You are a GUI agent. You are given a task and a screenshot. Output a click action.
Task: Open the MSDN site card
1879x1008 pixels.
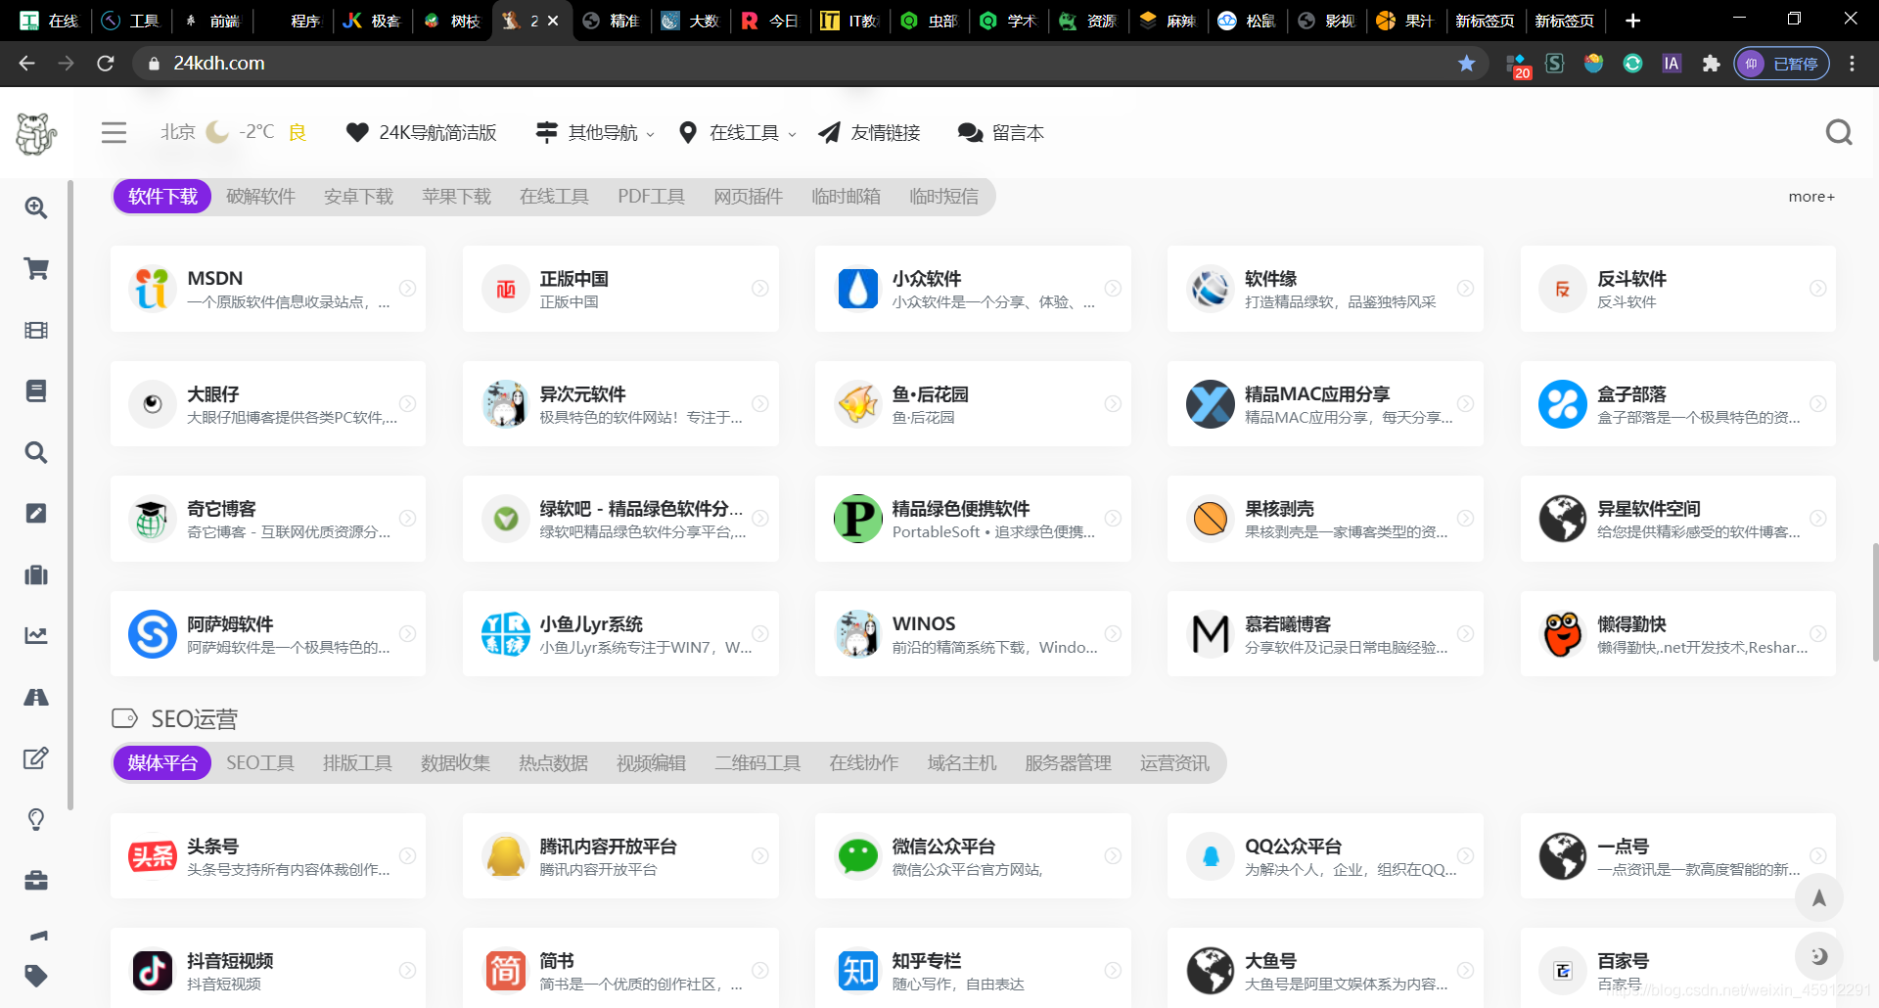tap(268, 289)
